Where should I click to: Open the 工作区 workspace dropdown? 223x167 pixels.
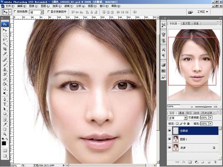(203, 12)
